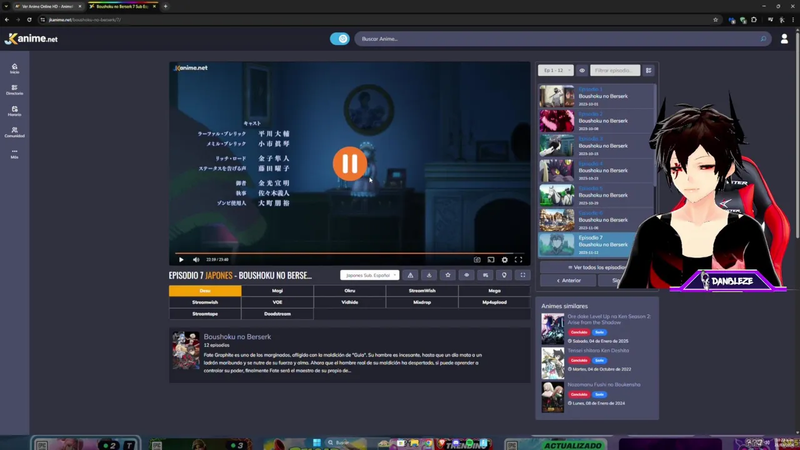Open Episodio 2 in the episode list

[596, 121]
